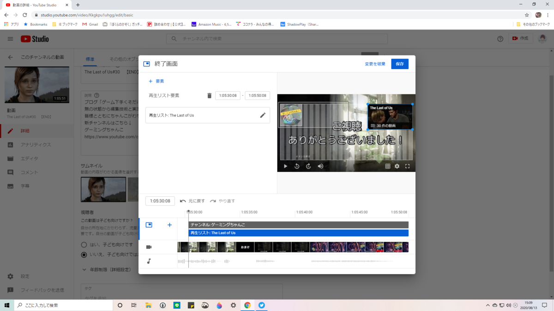The image size is (554, 311).
Task: Click the 保存 button
Action: click(x=400, y=64)
